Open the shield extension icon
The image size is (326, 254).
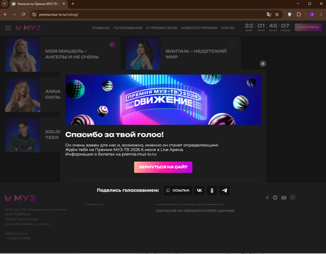click(x=289, y=14)
